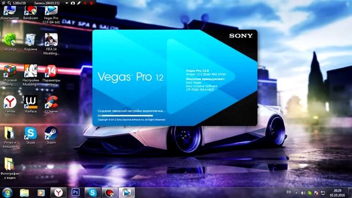Select the CCleaner desktop shortcut
Screen dimensions: 352x198
[51, 105]
